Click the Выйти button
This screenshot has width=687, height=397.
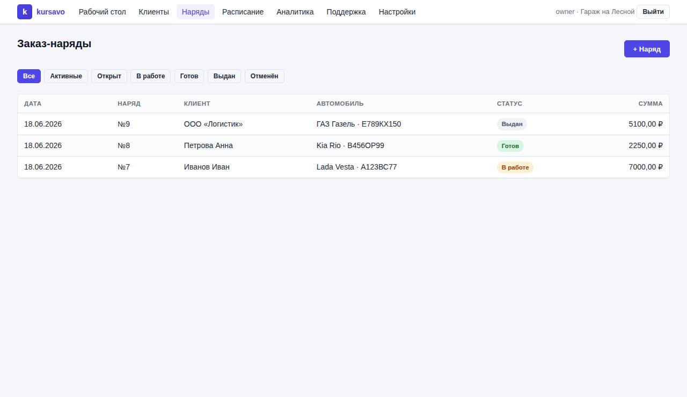coord(653,12)
